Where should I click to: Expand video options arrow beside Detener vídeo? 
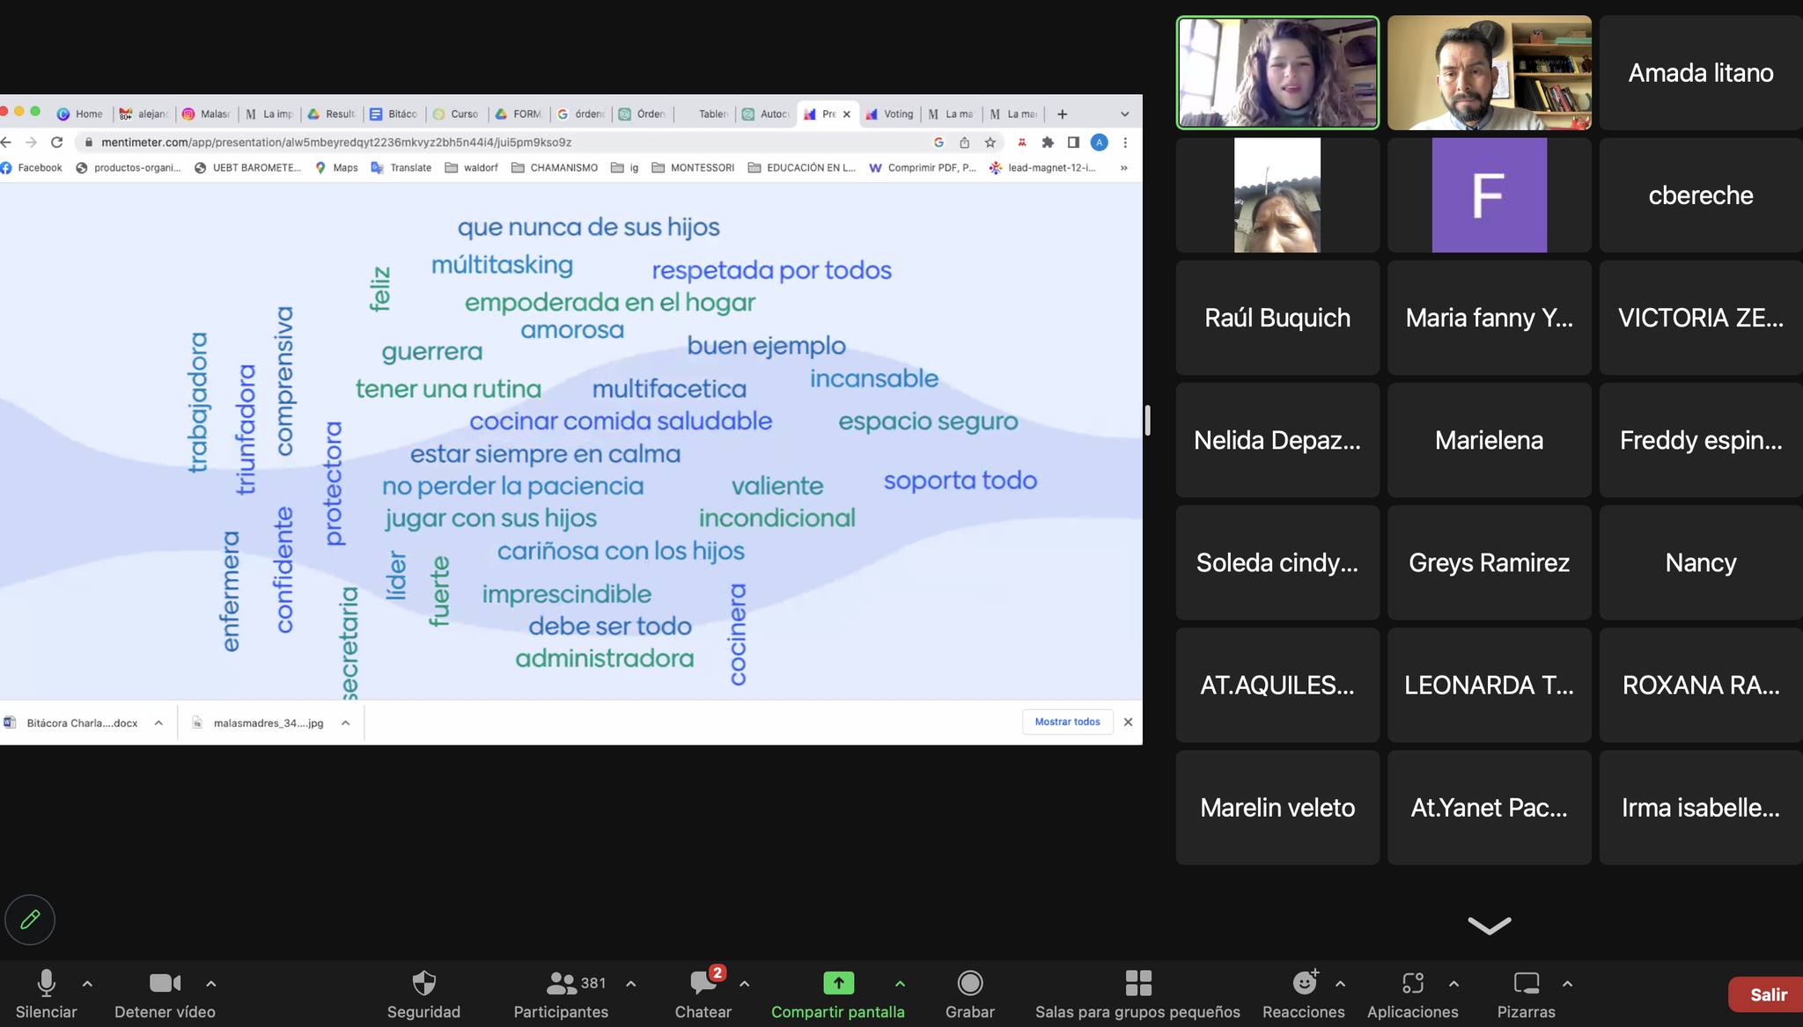tap(211, 984)
